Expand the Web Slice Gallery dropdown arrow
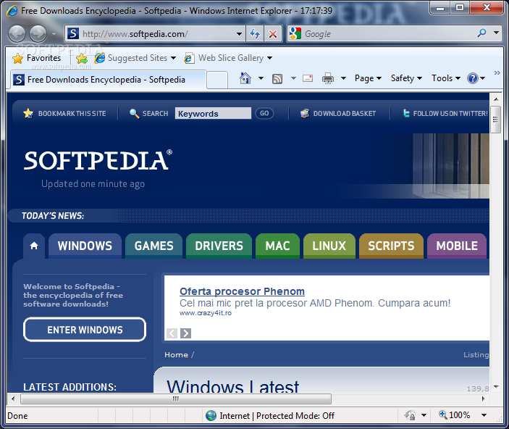 tap(270, 58)
